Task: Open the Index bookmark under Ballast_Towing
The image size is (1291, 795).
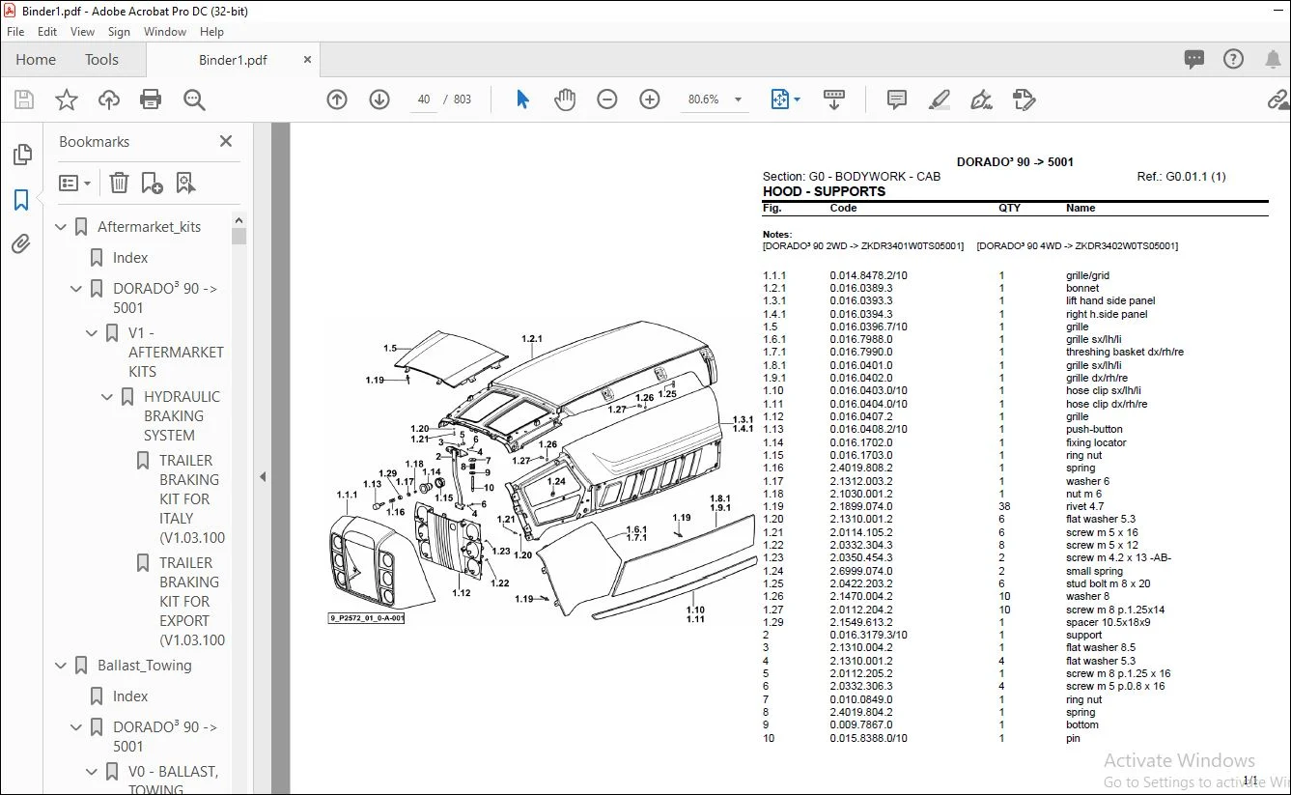Action: click(x=130, y=696)
